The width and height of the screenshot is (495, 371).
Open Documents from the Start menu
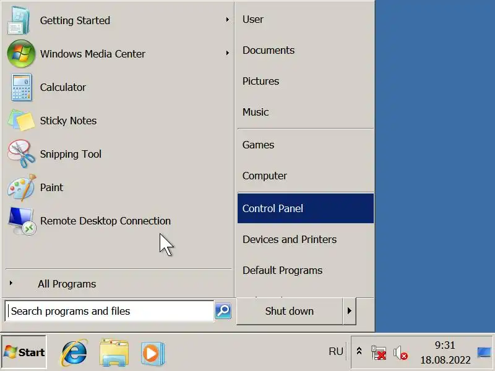(x=305, y=50)
